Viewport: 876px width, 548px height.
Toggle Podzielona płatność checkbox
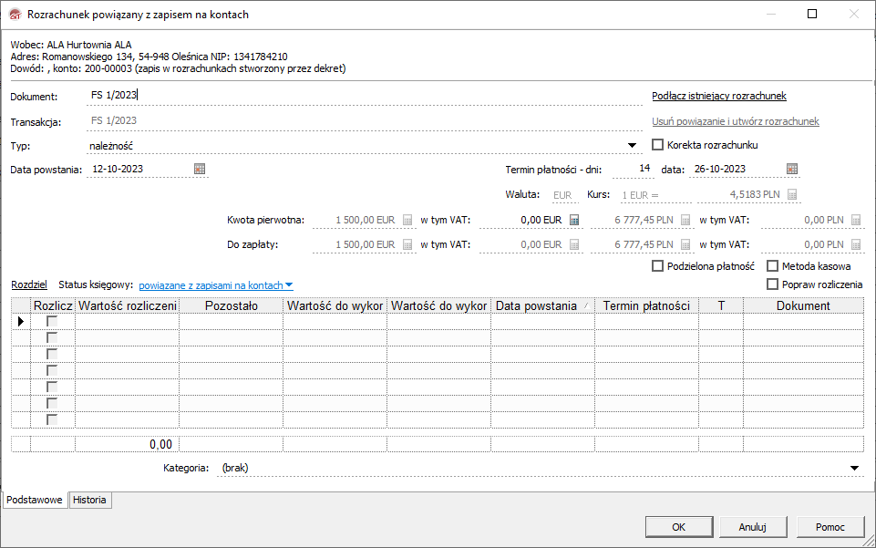[657, 266]
